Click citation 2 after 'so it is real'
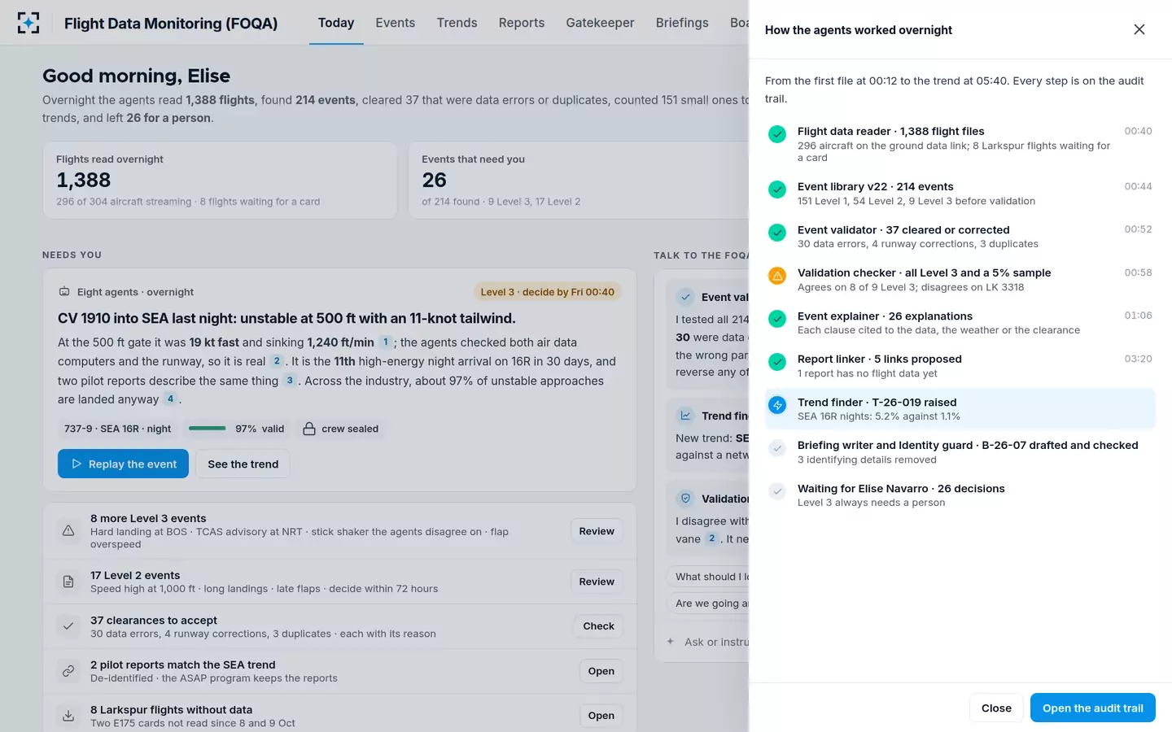 277,361
